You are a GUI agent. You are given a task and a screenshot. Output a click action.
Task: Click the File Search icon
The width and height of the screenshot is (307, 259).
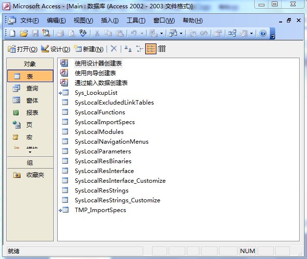[46, 34]
